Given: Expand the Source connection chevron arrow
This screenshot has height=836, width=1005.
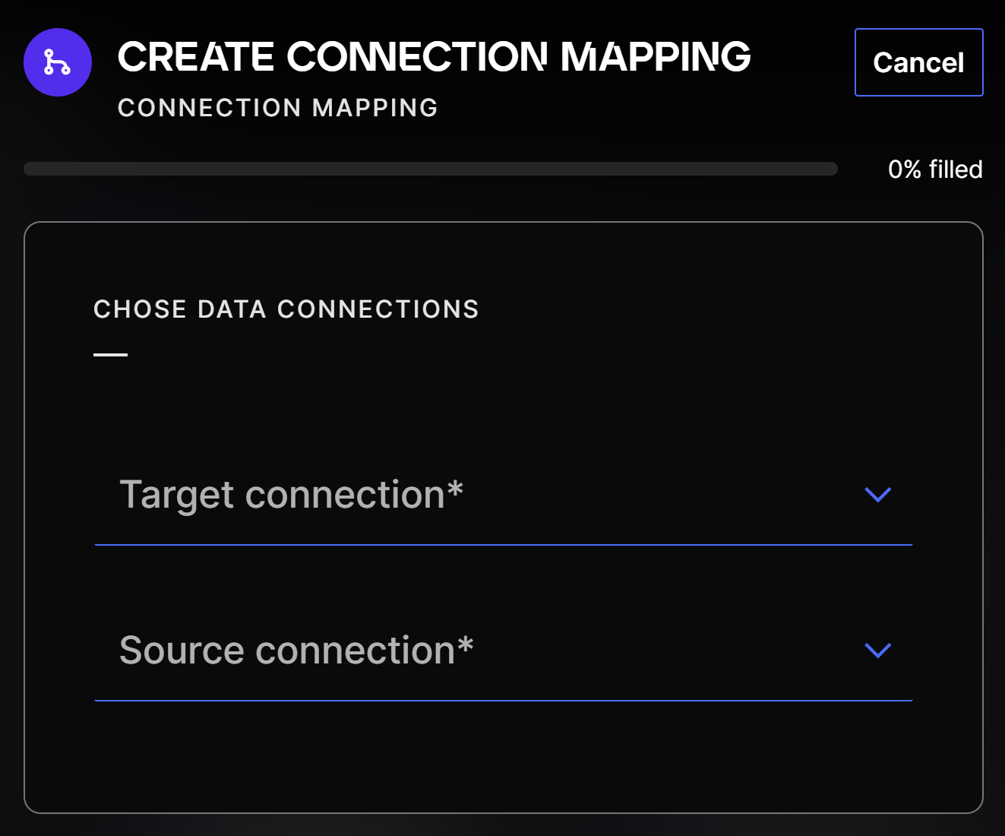Looking at the screenshot, I should coord(877,651).
